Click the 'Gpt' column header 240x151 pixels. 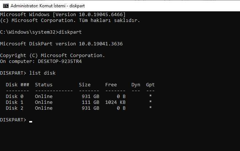point(150,85)
